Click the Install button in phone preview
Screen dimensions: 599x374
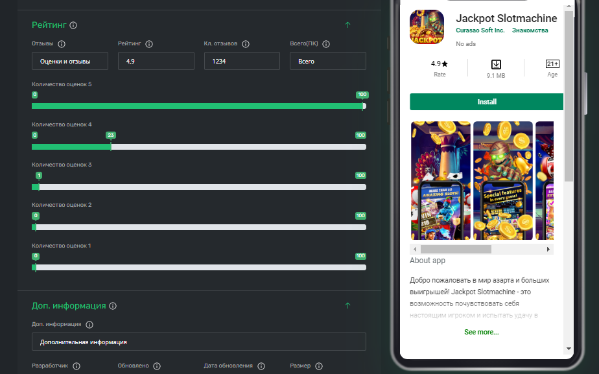coord(486,102)
